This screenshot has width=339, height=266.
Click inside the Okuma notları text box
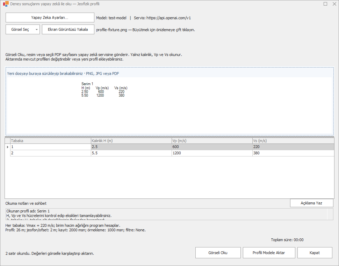coord(166,214)
